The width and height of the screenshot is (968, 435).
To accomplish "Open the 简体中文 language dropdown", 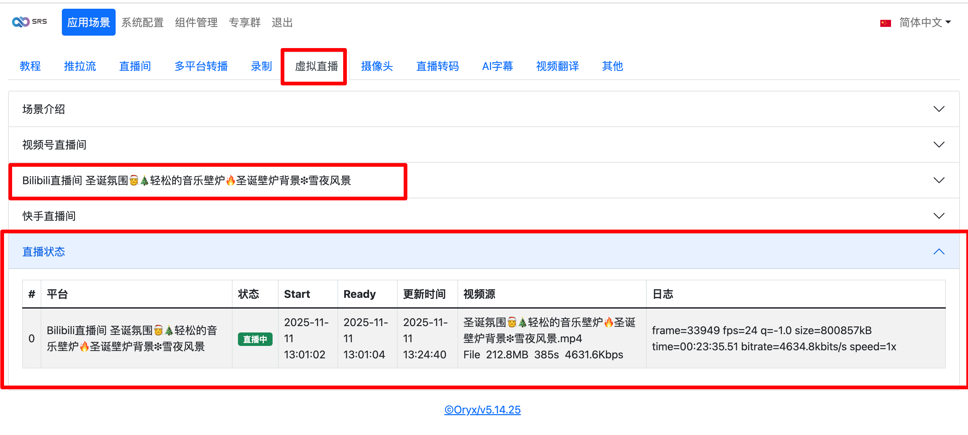I will tap(925, 23).
